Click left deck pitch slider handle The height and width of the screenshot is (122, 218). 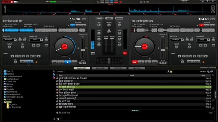pyautogui.click(x=83, y=50)
